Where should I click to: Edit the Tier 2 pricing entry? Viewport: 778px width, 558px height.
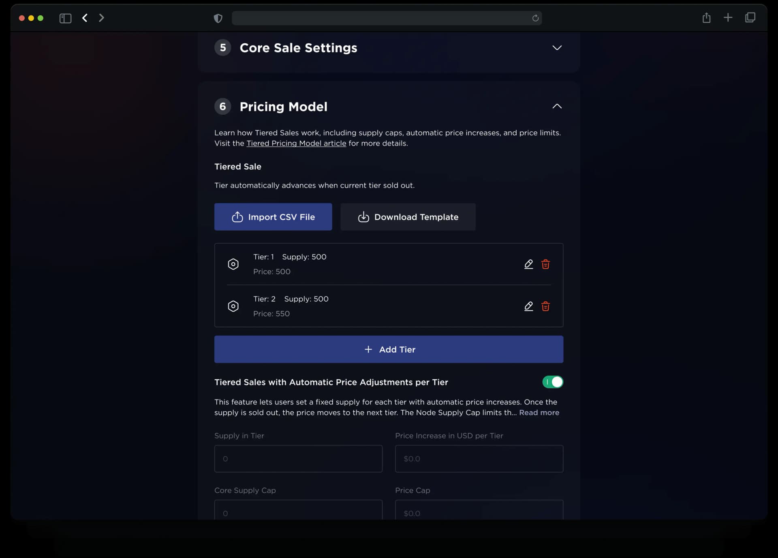(x=529, y=306)
